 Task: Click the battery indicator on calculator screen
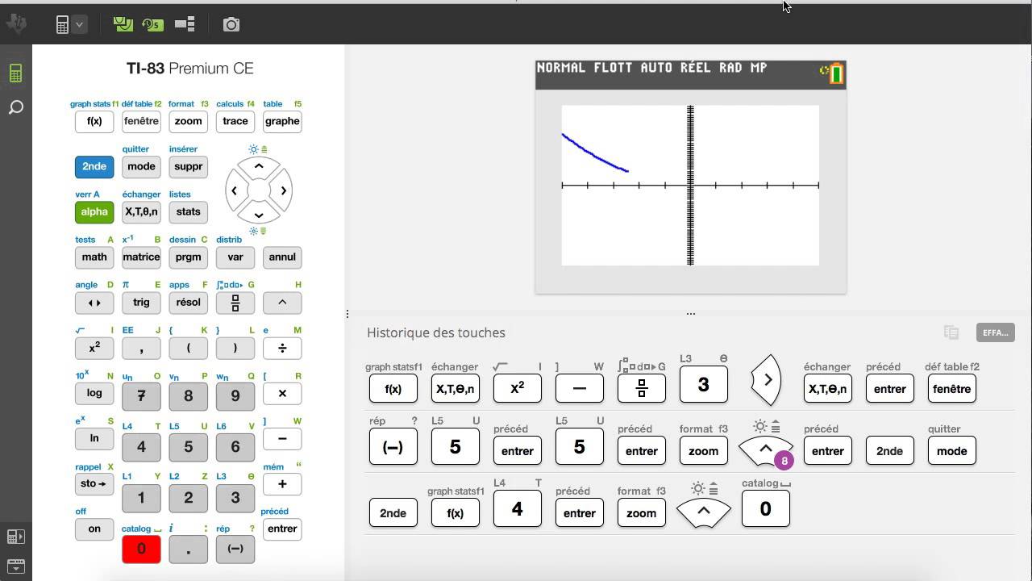[x=835, y=73]
